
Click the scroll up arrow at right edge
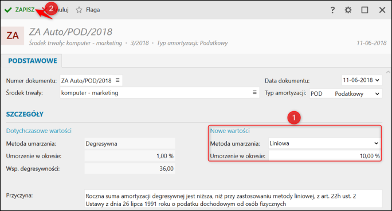click(x=388, y=72)
